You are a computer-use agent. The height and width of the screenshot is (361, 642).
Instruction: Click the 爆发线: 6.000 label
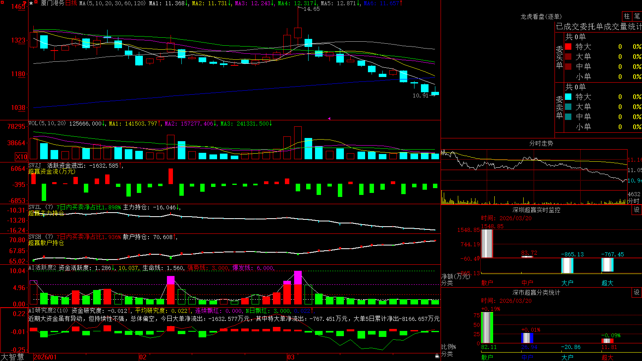point(253,268)
